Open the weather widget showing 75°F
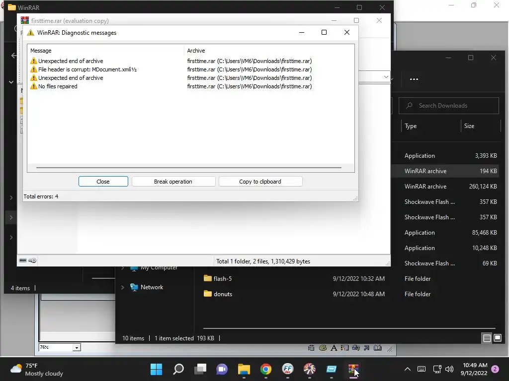The image size is (509, 381). 36,369
